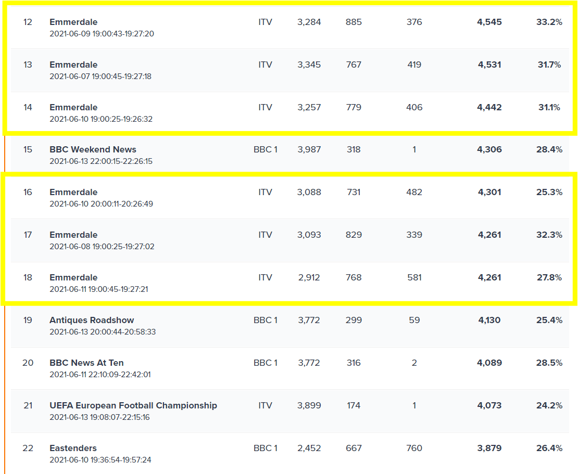This screenshot has width=578, height=474.
Task: Click the ITV channel in UEFA row
Action: click(265, 406)
